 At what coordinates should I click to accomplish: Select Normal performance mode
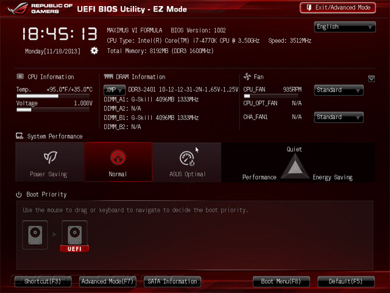pos(118,162)
